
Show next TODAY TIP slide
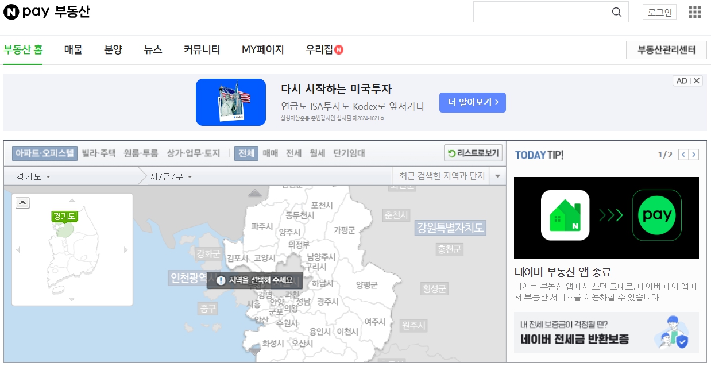pyautogui.click(x=694, y=155)
